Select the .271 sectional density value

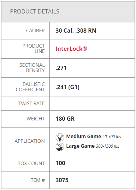click(x=61, y=68)
